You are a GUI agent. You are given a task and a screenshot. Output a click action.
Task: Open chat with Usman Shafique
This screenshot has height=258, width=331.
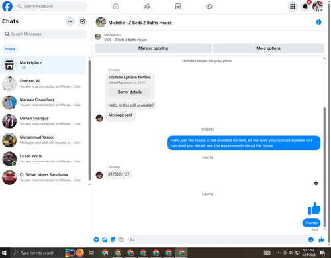pyautogui.click(x=43, y=121)
